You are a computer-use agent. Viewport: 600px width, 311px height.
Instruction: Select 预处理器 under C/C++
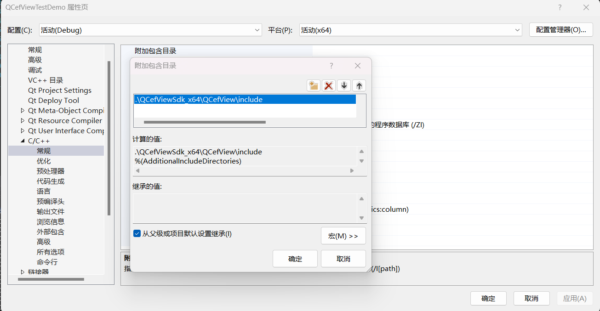coord(51,171)
